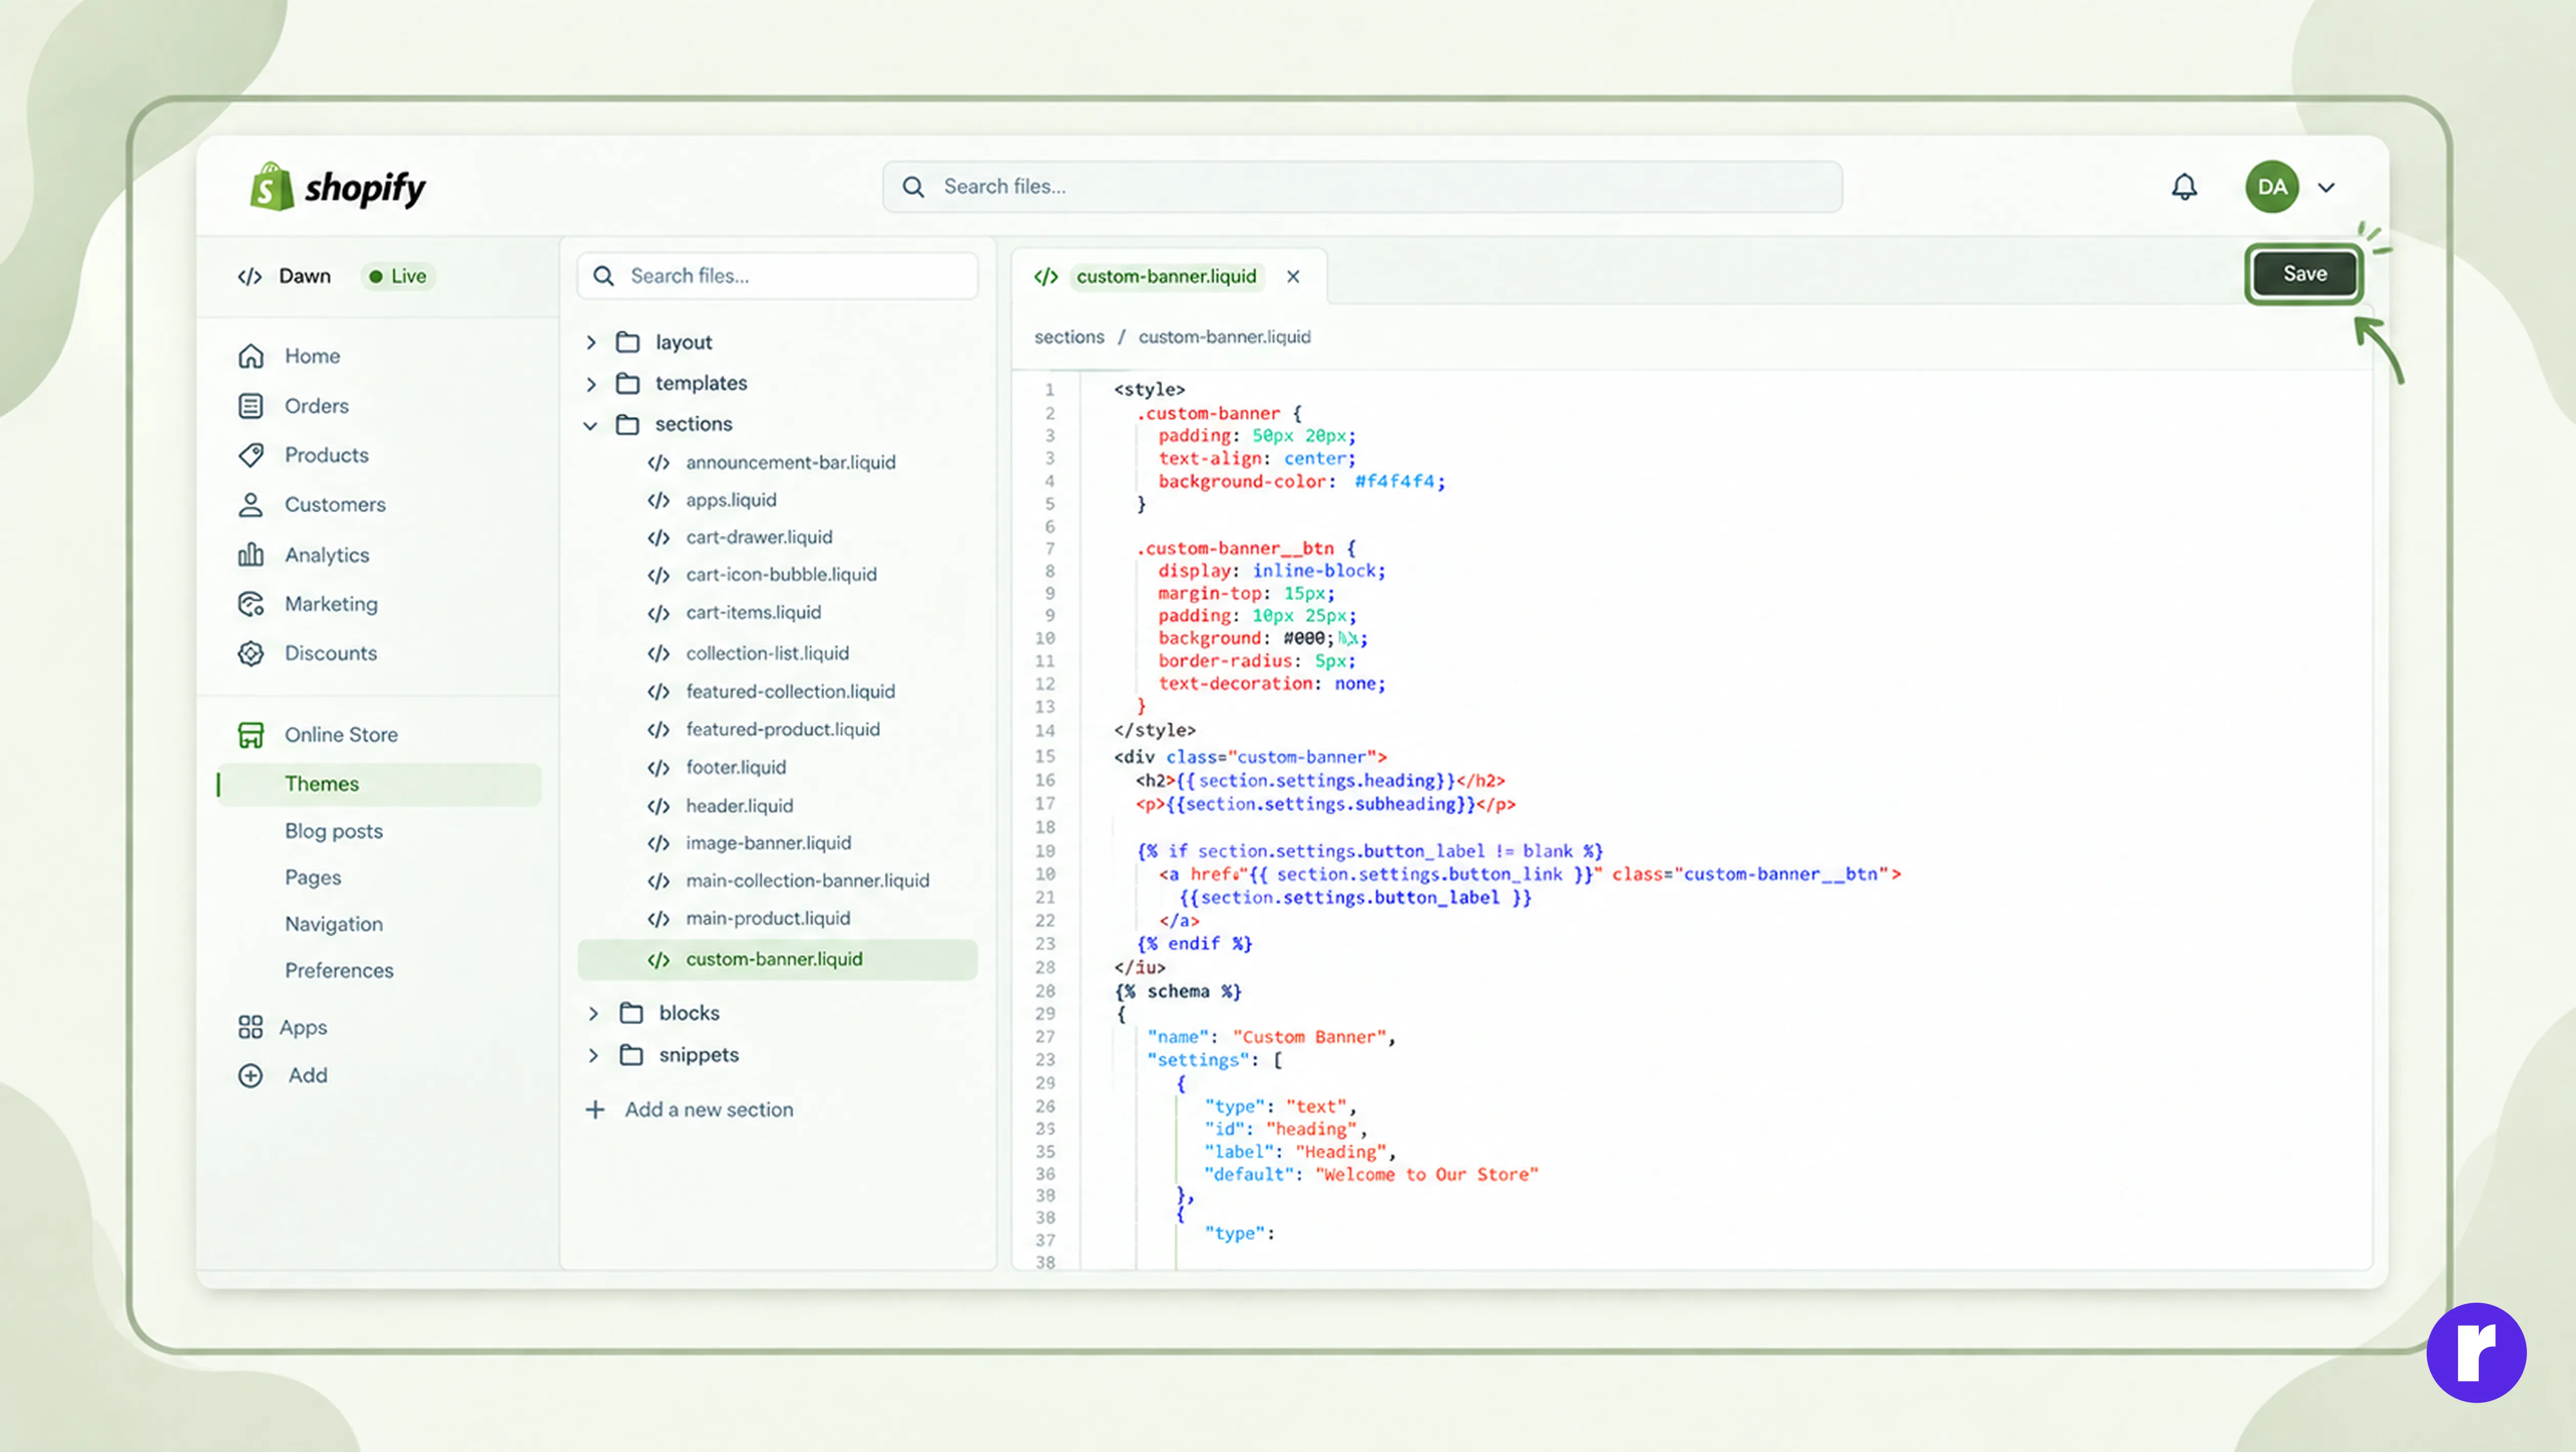Close the custom-banner.liquid tab

tap(1293, 277)
